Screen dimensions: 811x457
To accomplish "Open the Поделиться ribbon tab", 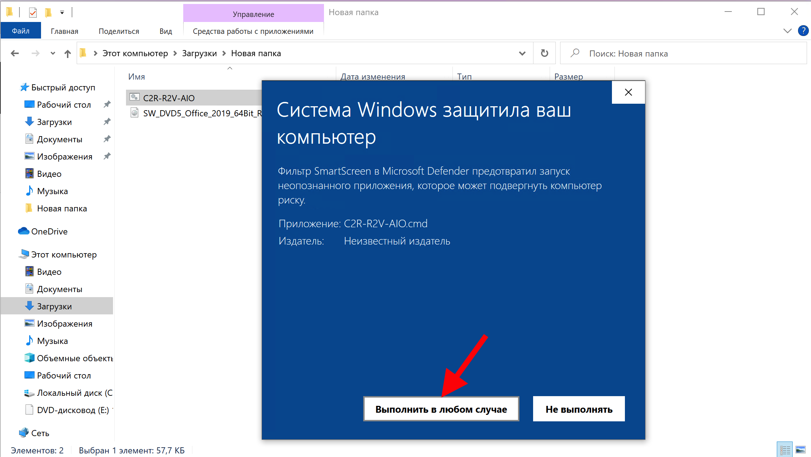I will coord(119,31).
